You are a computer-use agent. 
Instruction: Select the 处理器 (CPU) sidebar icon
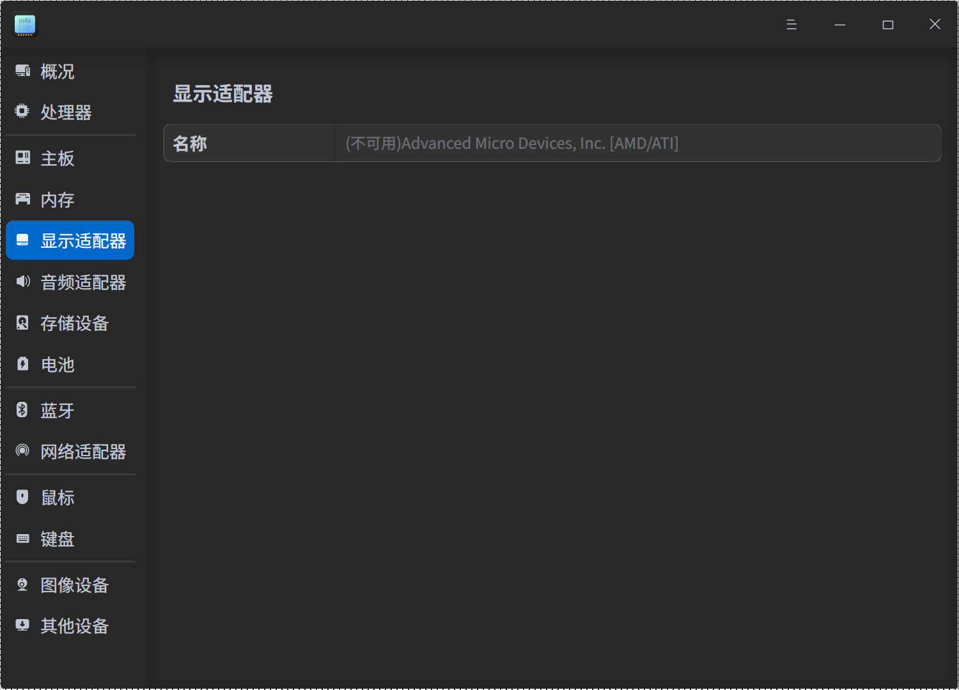[23, 112]
